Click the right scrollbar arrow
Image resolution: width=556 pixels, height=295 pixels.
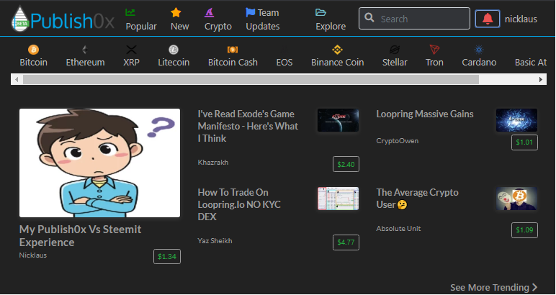point(541,79)
